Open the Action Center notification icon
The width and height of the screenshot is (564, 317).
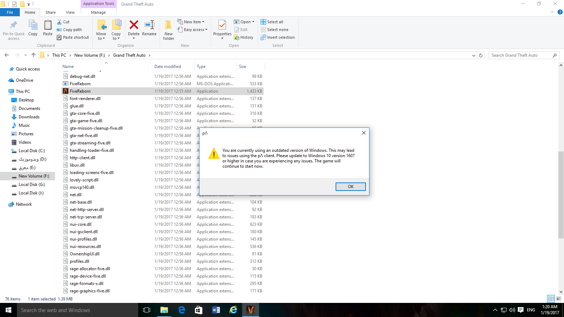click(521, 310)
